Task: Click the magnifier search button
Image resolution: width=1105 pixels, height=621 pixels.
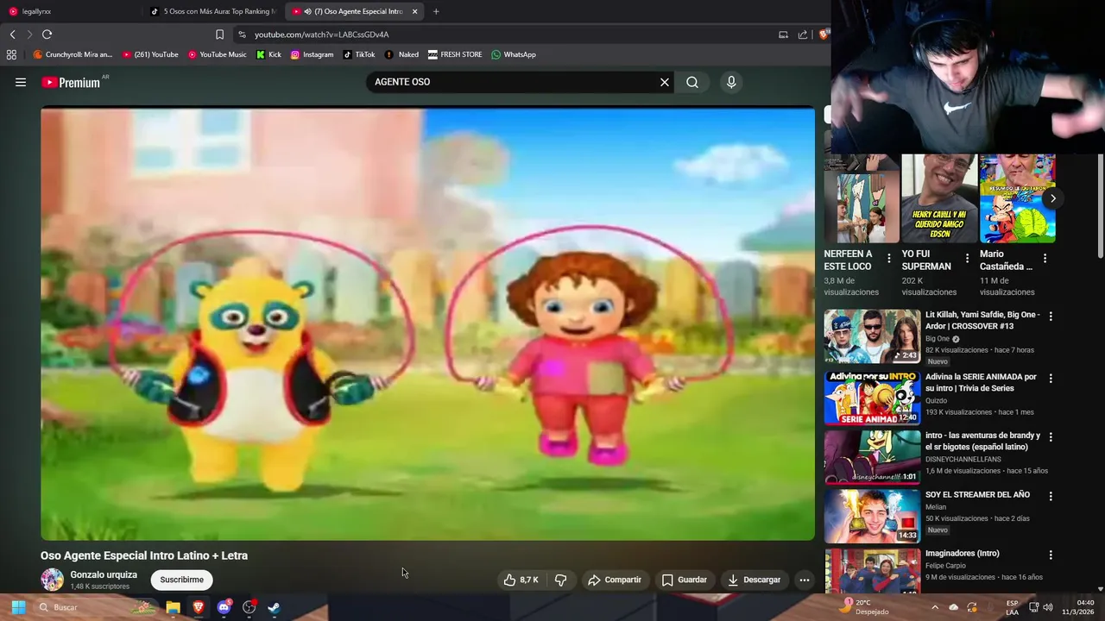Action: coord(692,82)
